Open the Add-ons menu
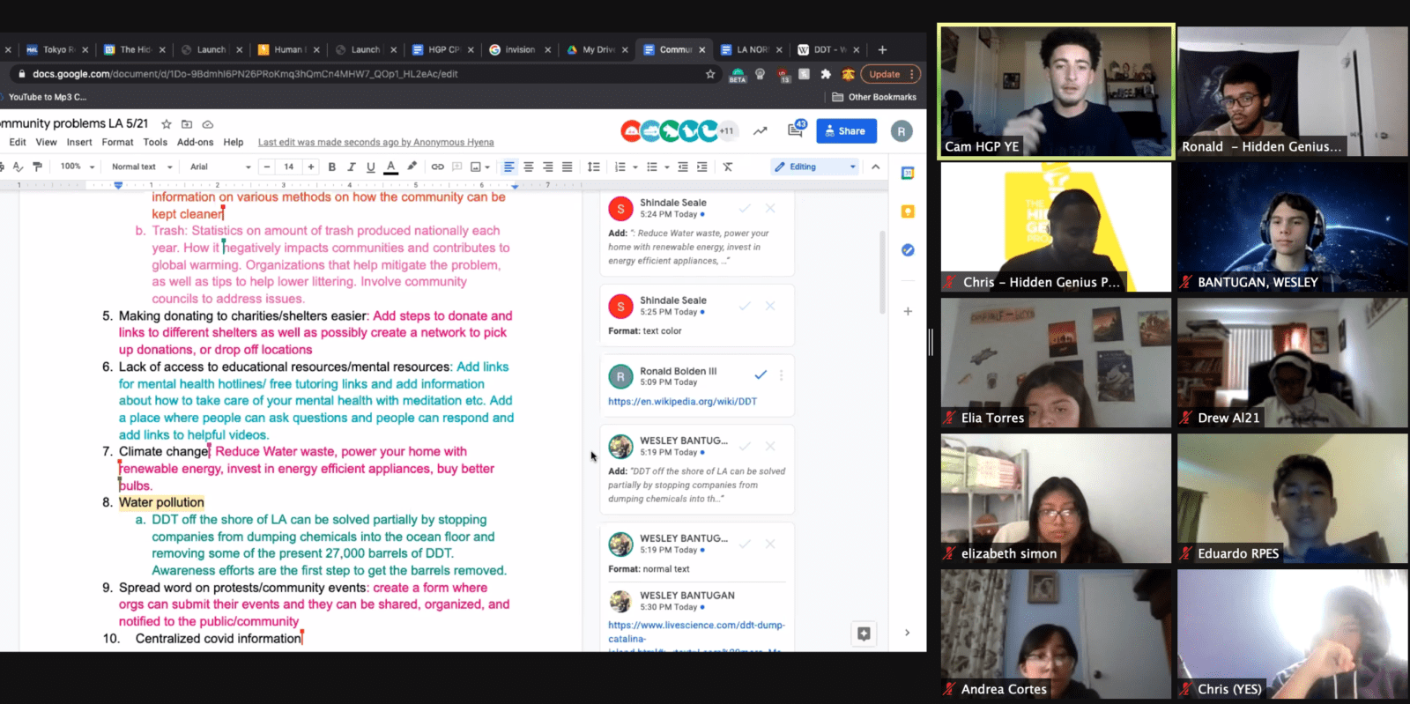The image size is (1410, 704). 195,142
